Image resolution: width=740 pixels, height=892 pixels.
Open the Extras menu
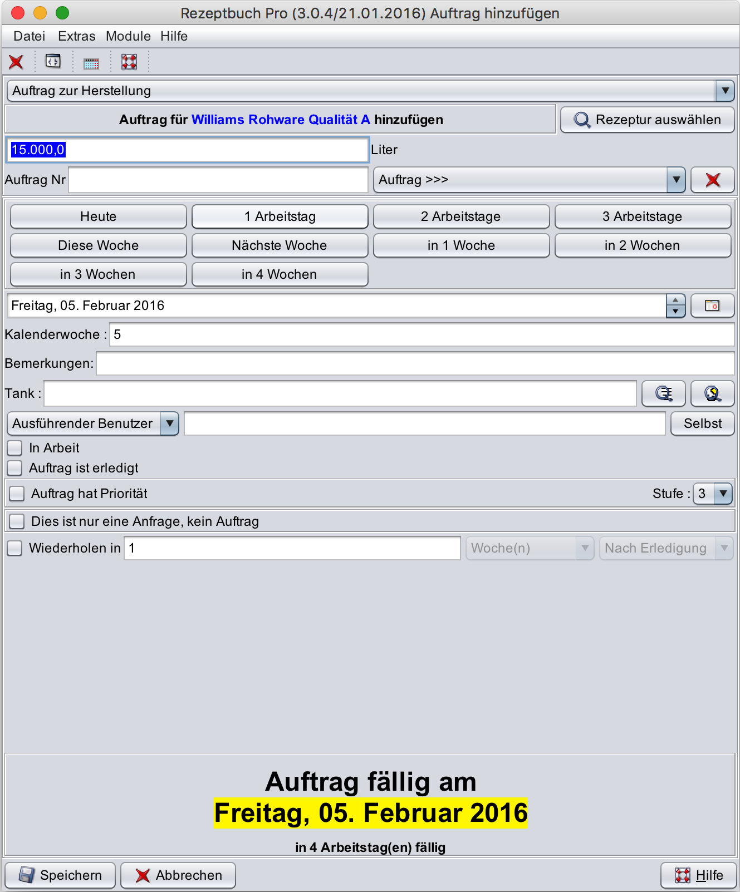coord(76,36)
